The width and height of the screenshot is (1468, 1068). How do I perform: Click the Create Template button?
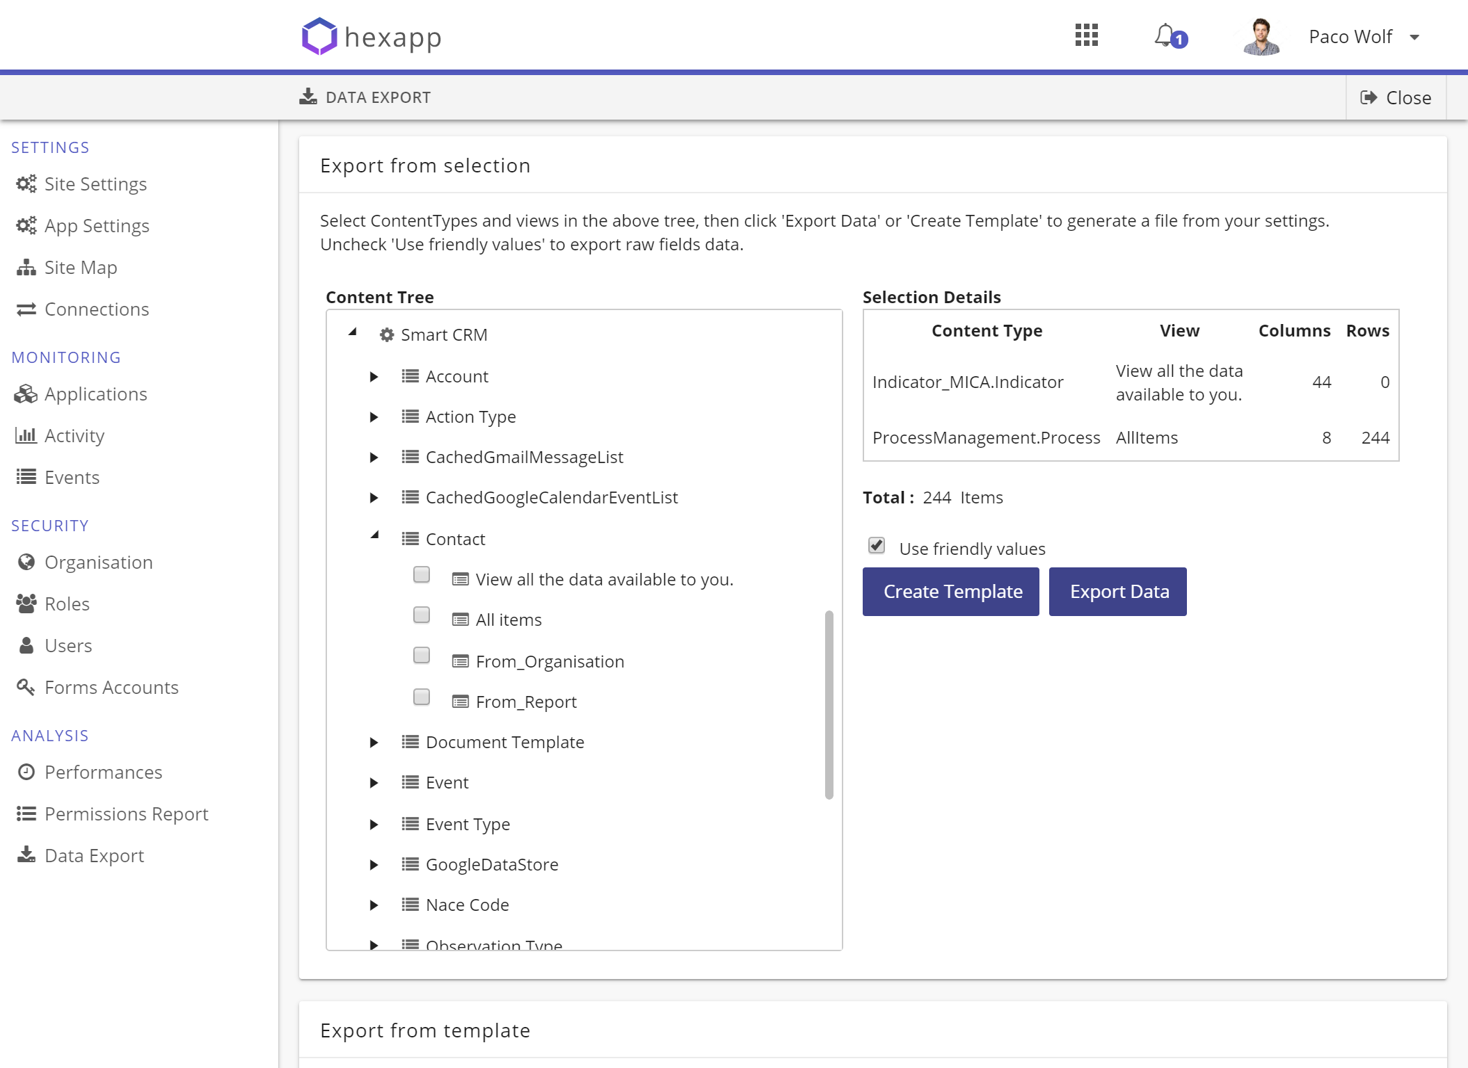[951, 592]
